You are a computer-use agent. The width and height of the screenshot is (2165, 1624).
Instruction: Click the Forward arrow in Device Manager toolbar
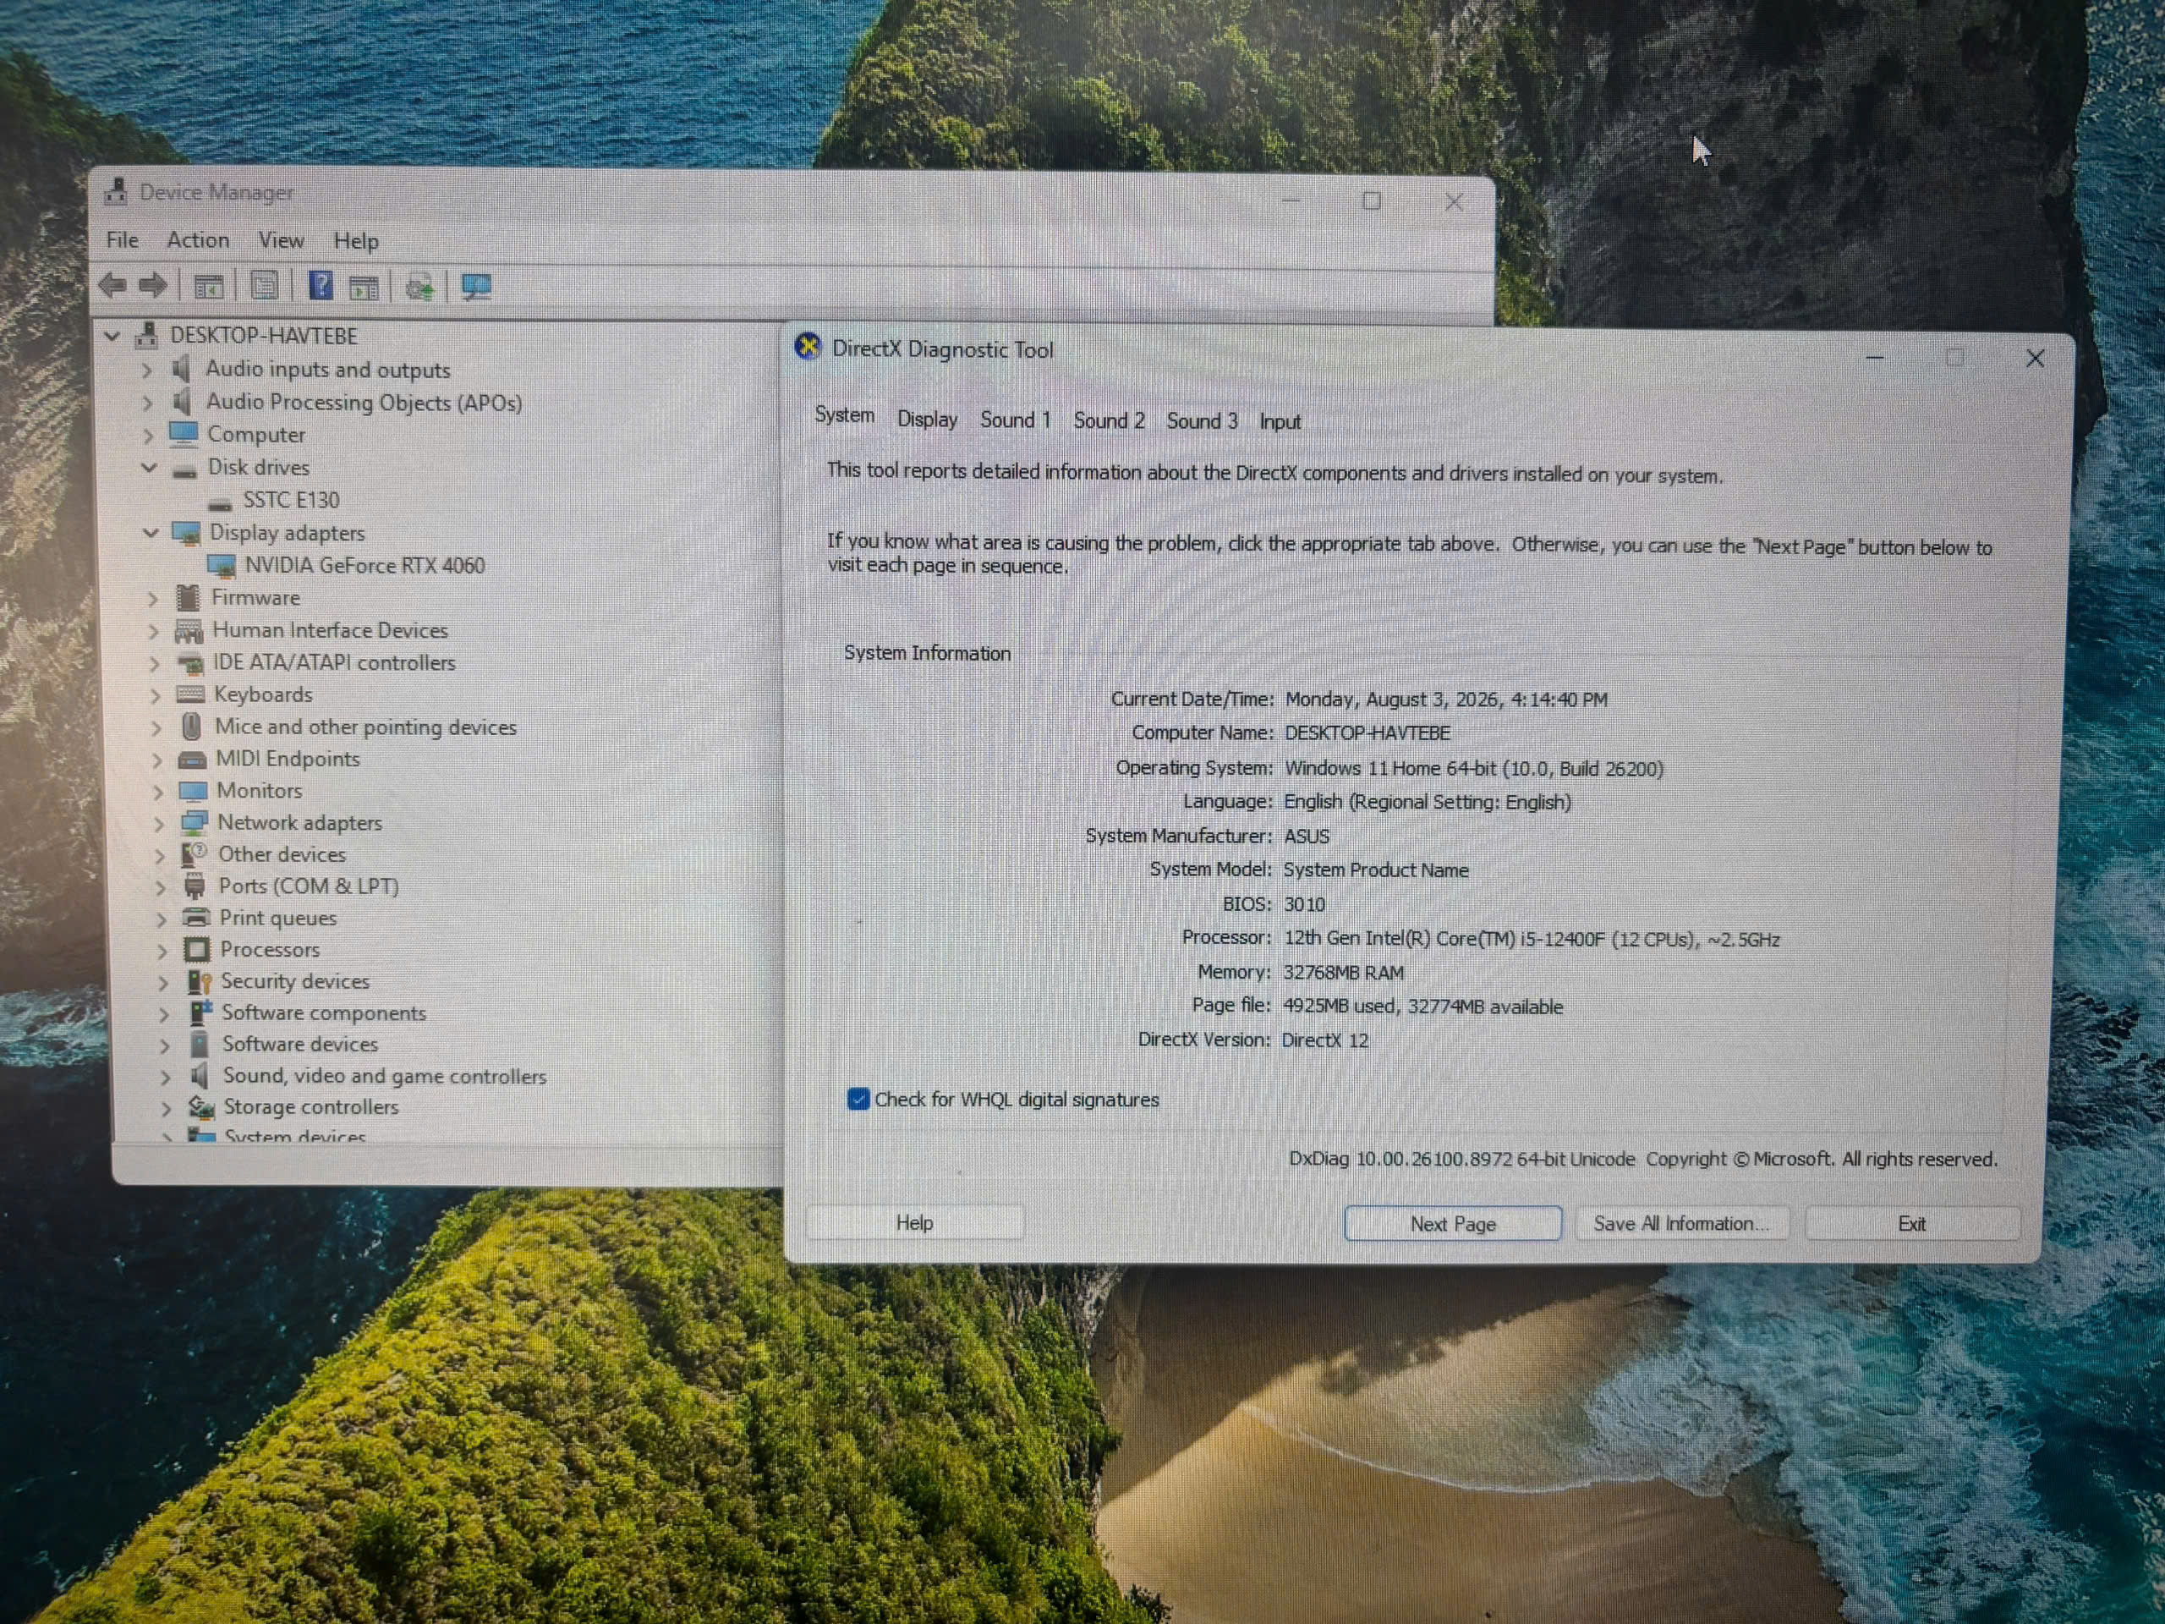(x=153, y=285)
